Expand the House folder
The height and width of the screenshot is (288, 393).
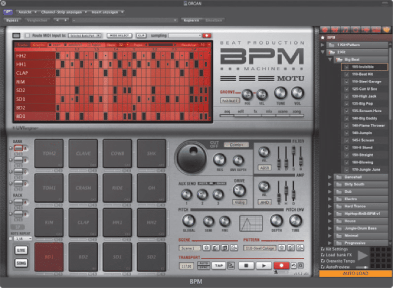click(330, 221)
